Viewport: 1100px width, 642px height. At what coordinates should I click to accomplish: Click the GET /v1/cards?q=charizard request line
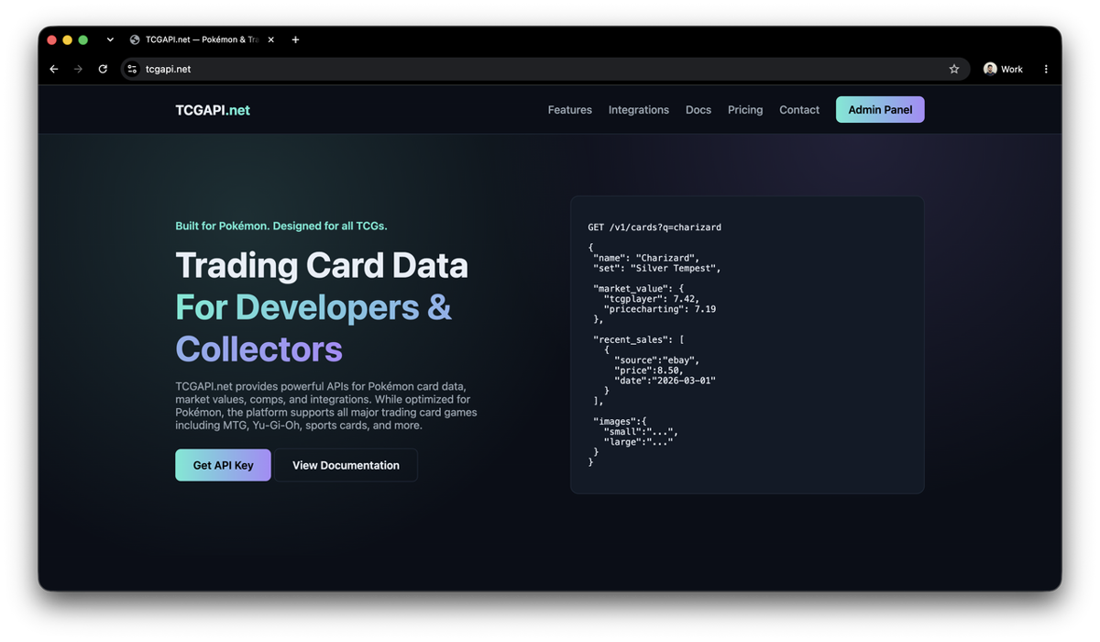(x=654, y=227)
